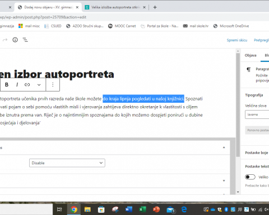Open the AZOO Stručni skup bookmark
This screenshot has height=215, width=269.
click(x=85, y=26)
